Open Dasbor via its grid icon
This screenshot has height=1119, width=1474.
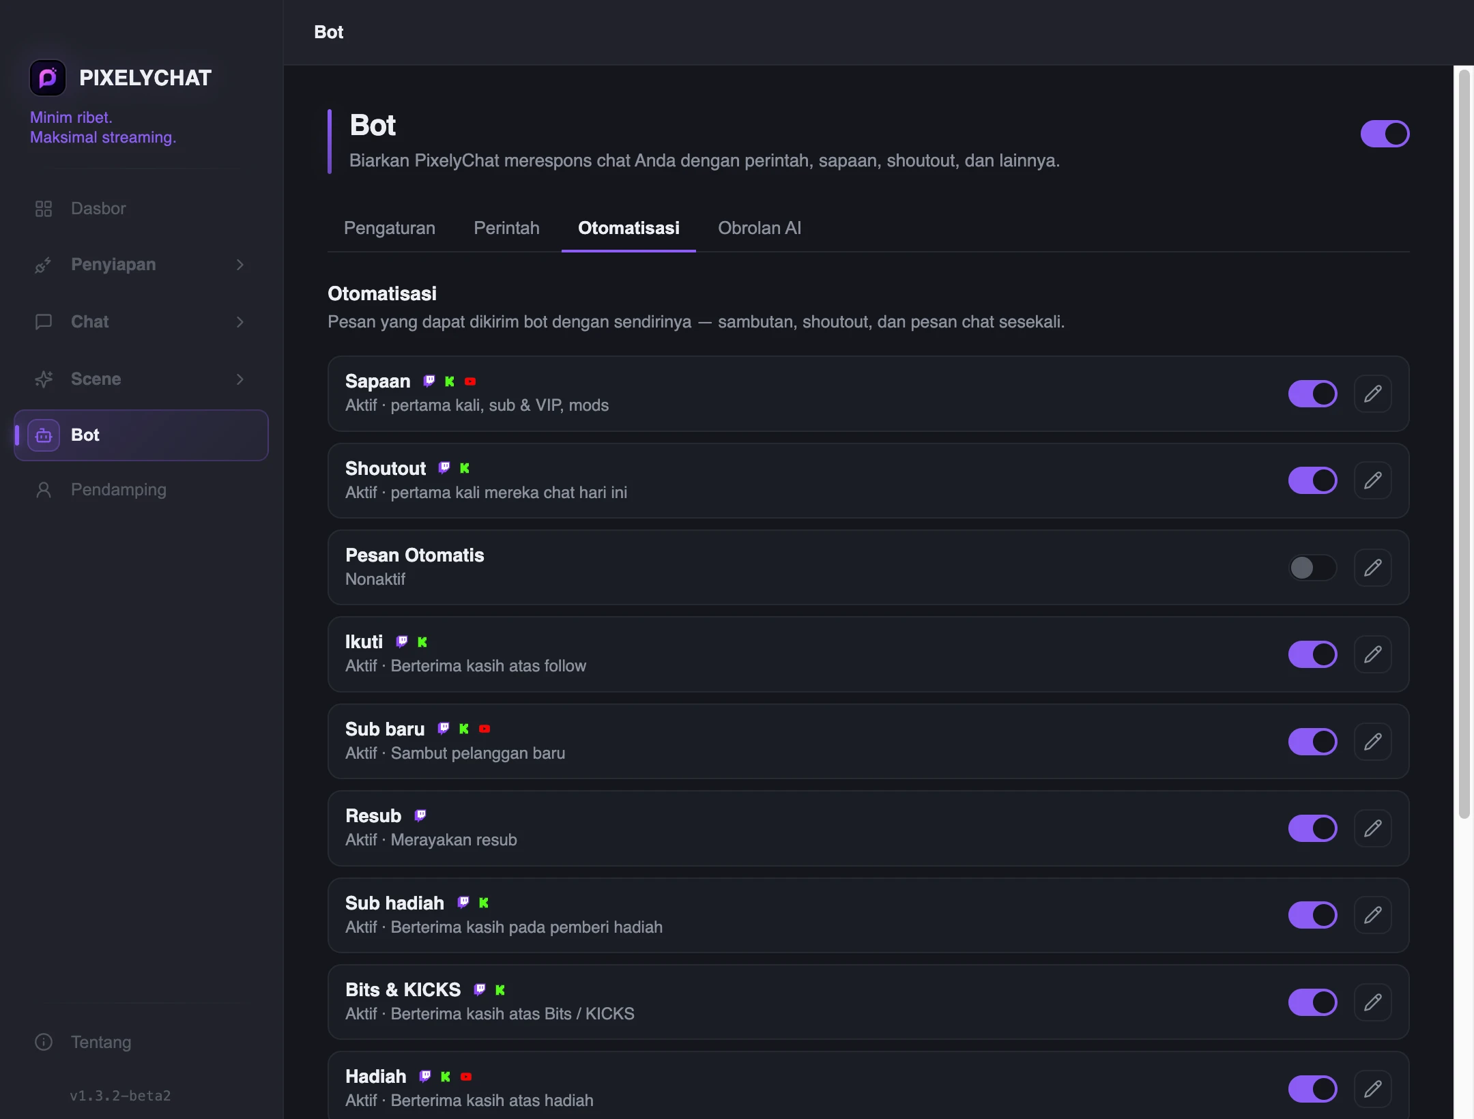coord(44,209)
